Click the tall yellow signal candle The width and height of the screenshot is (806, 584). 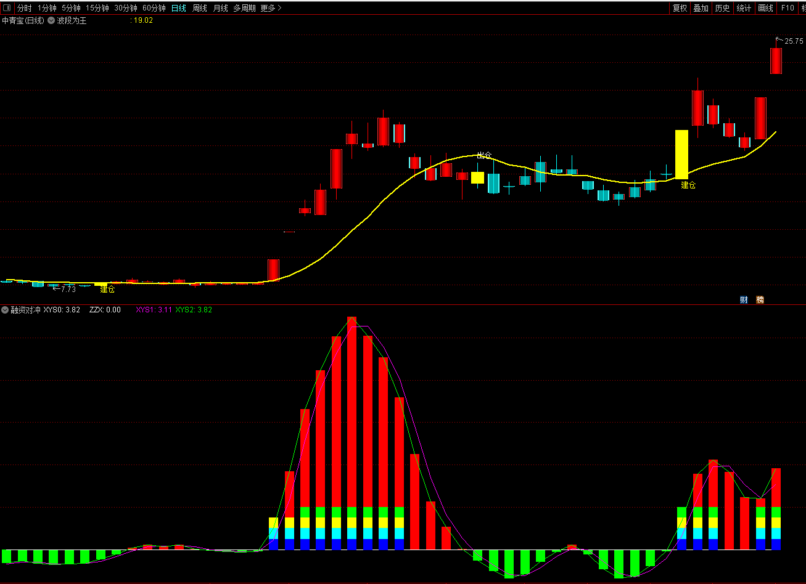(681, 154)
